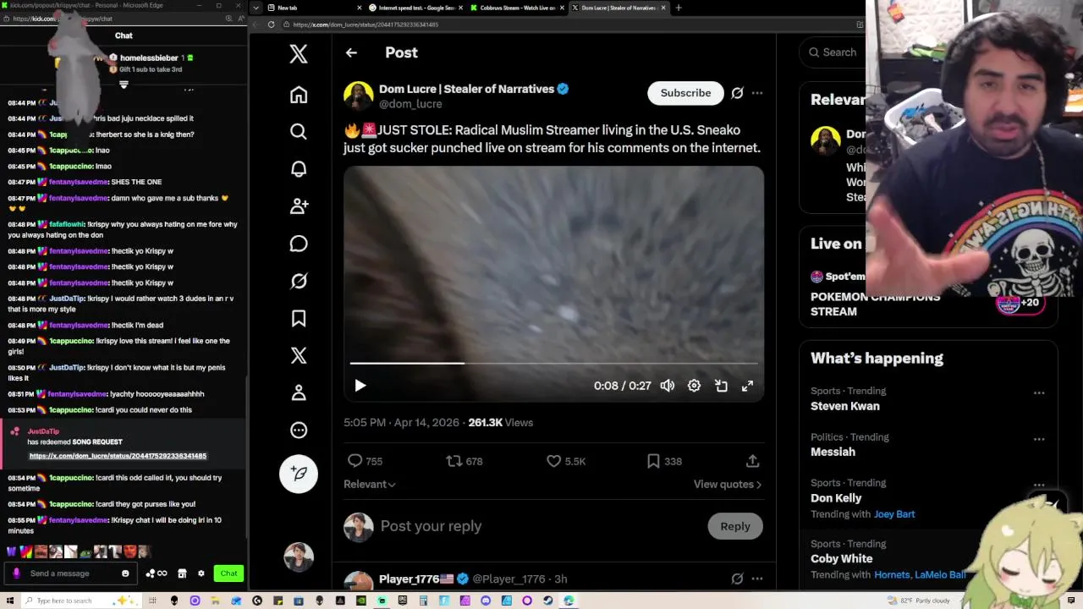The width and height of the screenshot is (1083, 609).
Task: Open more options for Messiah trend
Action: (1039, 439)
